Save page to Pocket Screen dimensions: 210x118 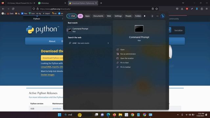177,9
